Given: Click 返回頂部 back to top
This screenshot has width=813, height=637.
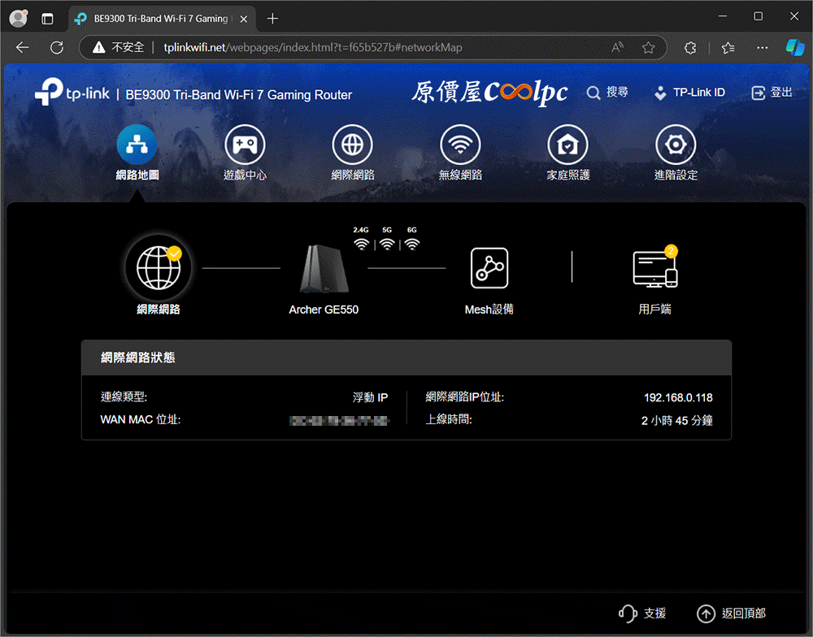Looking at the screenshot, I should pos(731,613).
